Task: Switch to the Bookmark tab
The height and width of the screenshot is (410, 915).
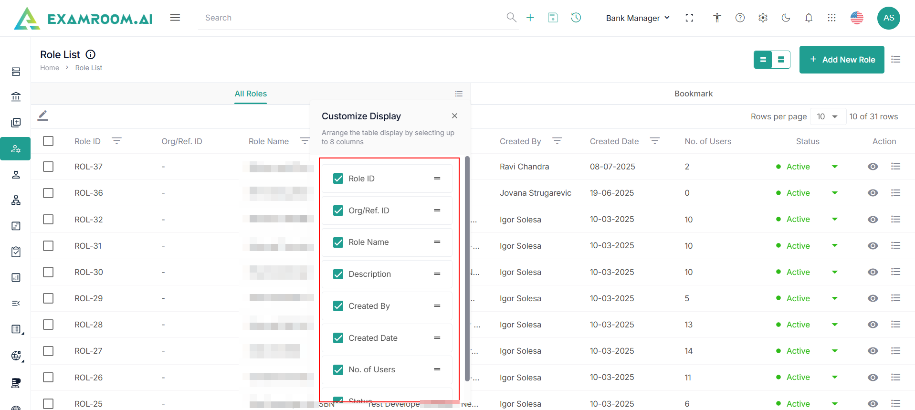Action: pyautogui.click(x=693, y=94)
